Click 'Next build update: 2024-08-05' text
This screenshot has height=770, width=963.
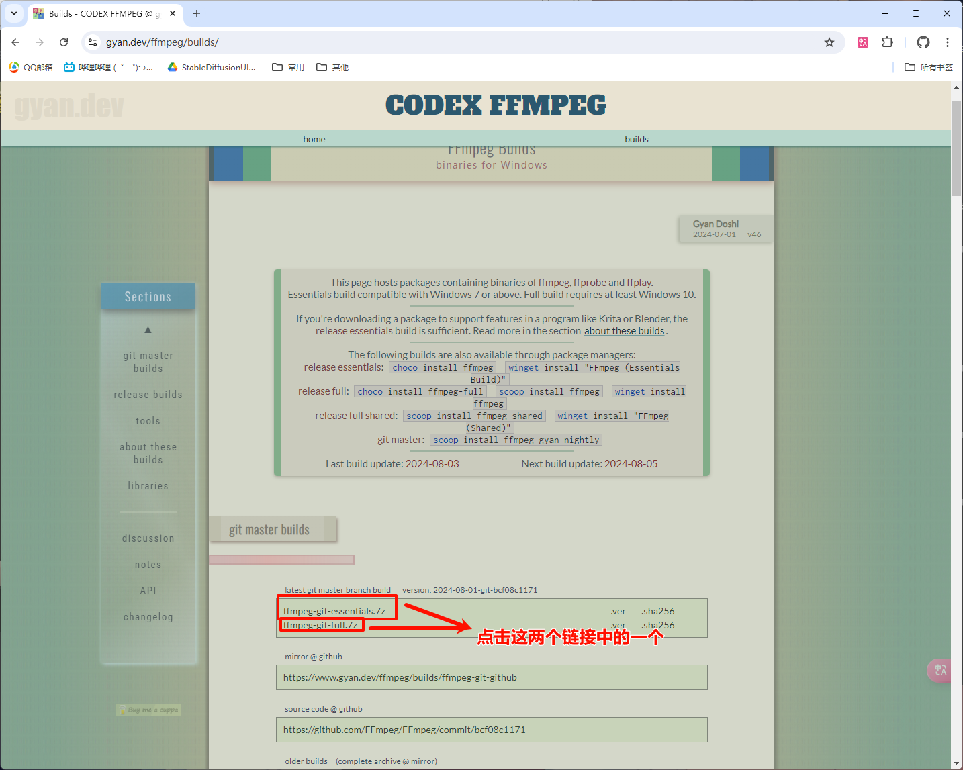(590, 464)
